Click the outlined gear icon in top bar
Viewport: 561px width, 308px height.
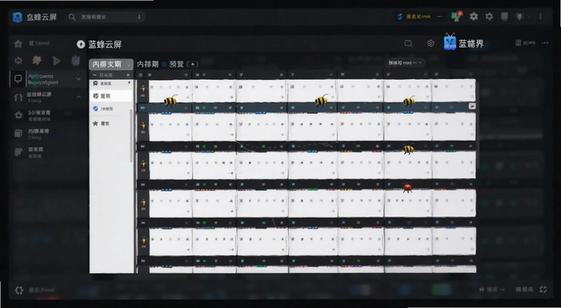489,16
